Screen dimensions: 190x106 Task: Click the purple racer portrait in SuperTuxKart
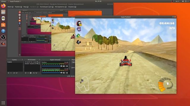click(79, 29)
